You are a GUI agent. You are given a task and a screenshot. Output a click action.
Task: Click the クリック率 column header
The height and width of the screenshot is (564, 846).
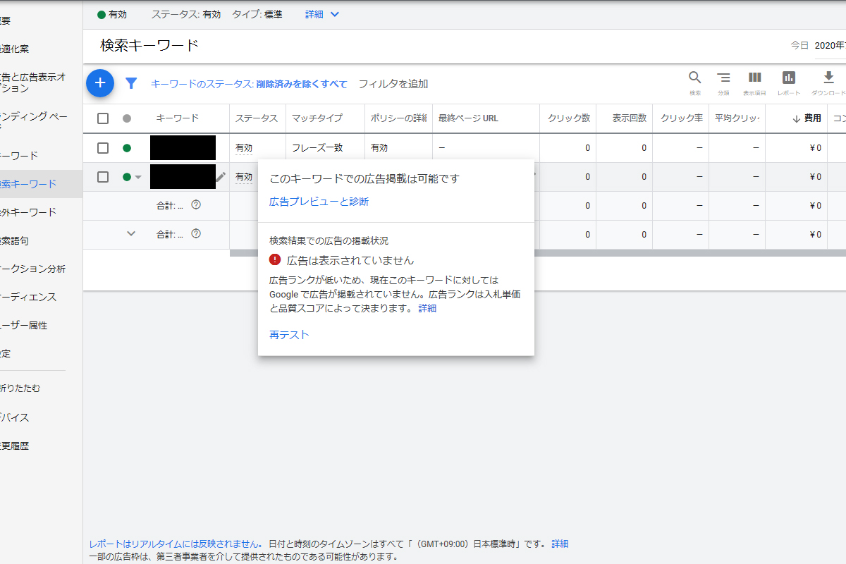(x=682, y=118)
